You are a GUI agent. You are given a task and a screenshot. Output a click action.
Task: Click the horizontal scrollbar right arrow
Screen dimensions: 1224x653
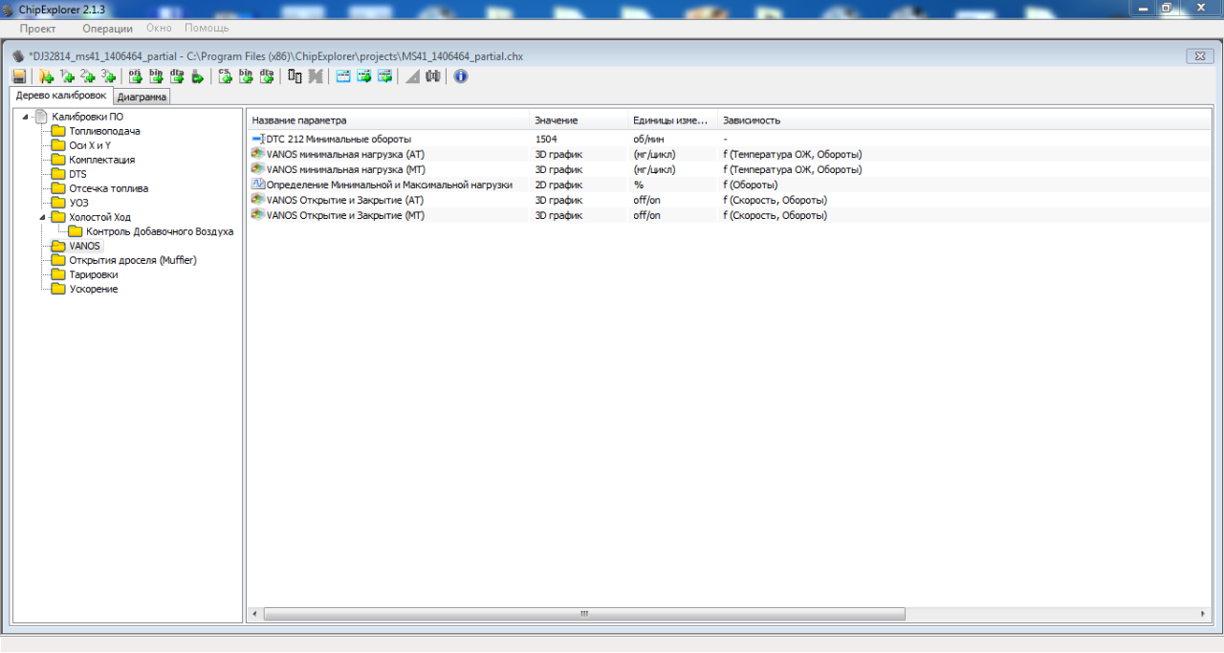(x=1204, y=614)
